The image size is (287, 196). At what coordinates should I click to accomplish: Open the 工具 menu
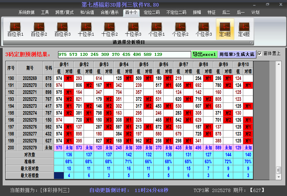pos(45,13)
